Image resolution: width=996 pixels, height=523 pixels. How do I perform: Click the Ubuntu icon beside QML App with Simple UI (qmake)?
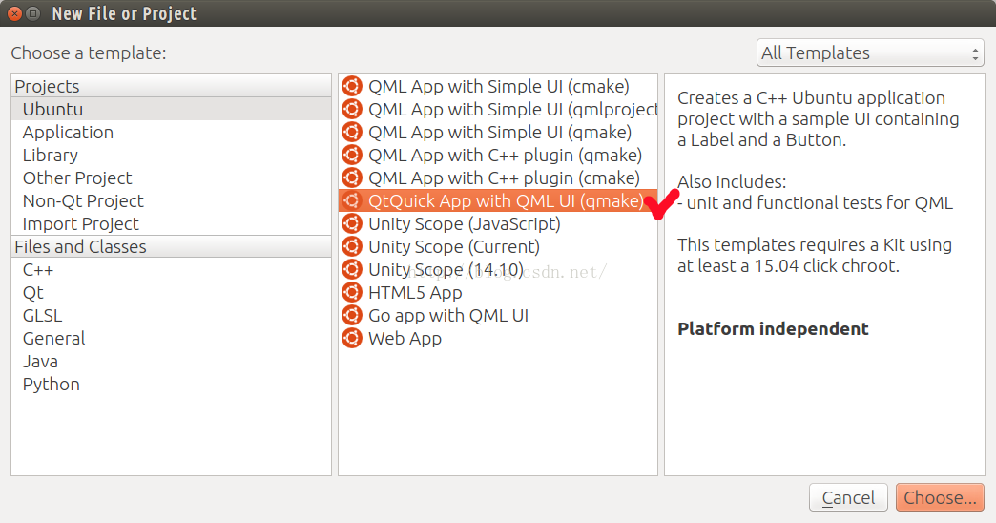352,132
